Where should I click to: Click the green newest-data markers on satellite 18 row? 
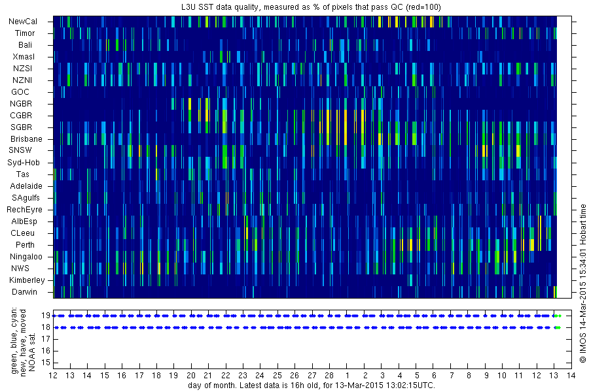pyautogui.click(x=558, y=327)
